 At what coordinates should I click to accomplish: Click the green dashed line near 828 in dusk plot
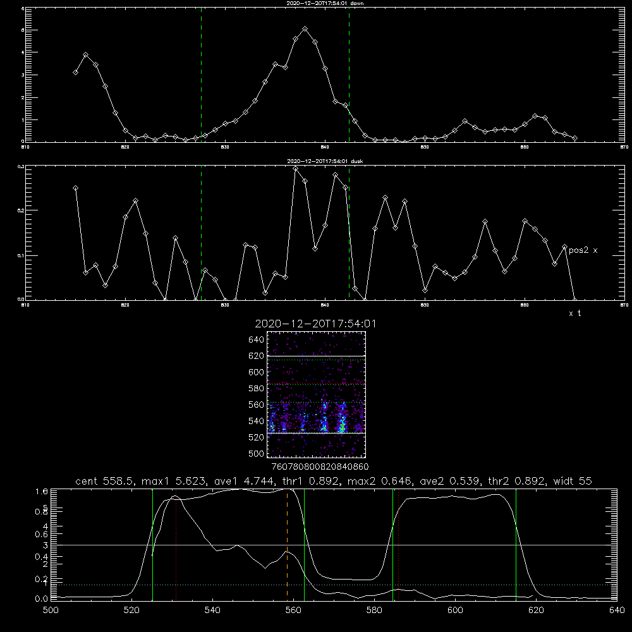coord(202,233)
